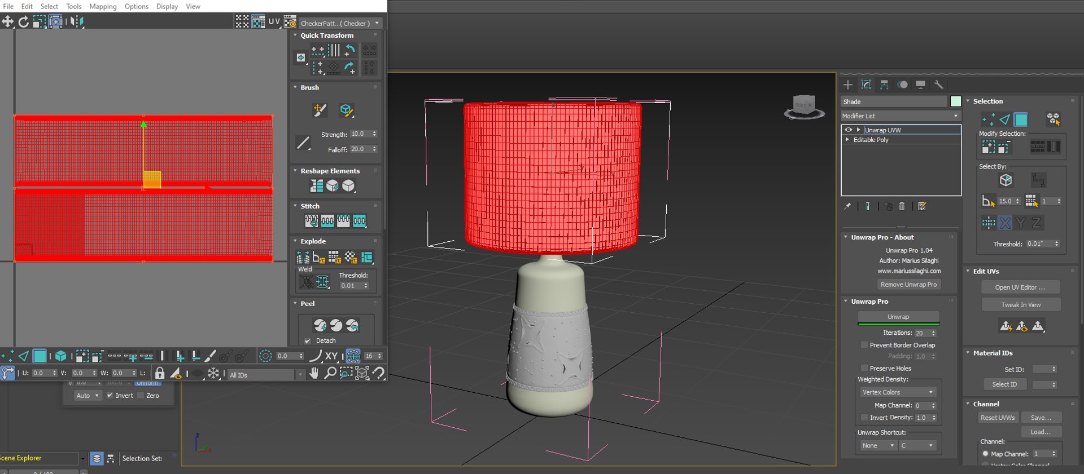Viewport: 1084px width, 474px height.
Task: Select the Mirror tool in UV editor toolbar
Action: point(77,21)
